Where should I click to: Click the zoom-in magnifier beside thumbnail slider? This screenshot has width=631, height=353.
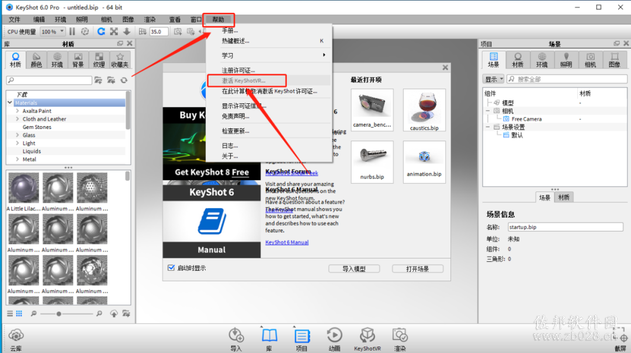tap(99, 313)
